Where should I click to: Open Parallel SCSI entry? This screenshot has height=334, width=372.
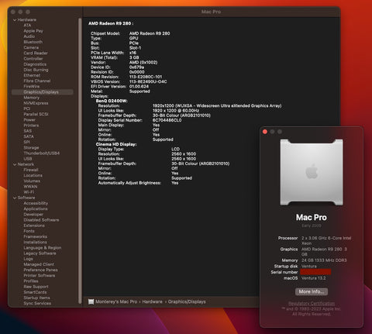coord(36,114)
